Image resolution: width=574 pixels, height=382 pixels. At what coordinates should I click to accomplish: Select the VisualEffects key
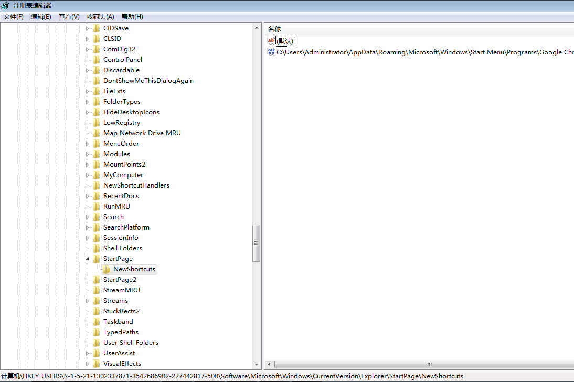click(122, 364)
